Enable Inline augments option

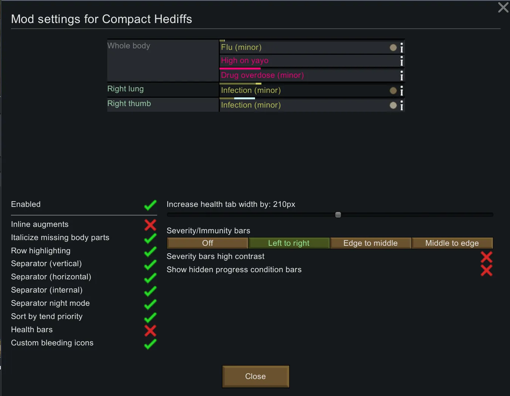150,225
